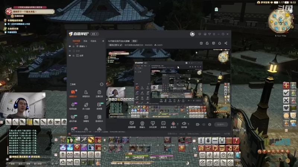Image resolution: width=298 pixels, height=167 pixels.
Task: Click the circular minimap in the game corner
Action: [x=280, y=21]
